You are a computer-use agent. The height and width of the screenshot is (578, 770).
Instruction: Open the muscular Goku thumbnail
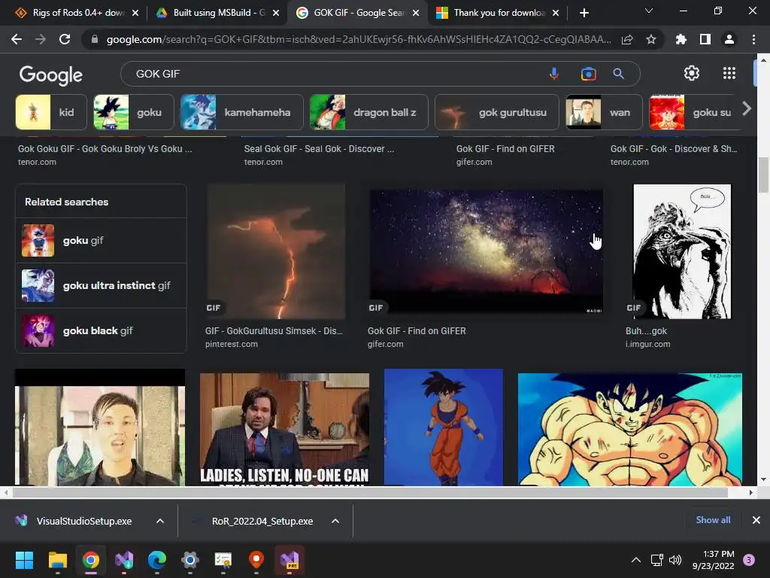click(629, 429)
